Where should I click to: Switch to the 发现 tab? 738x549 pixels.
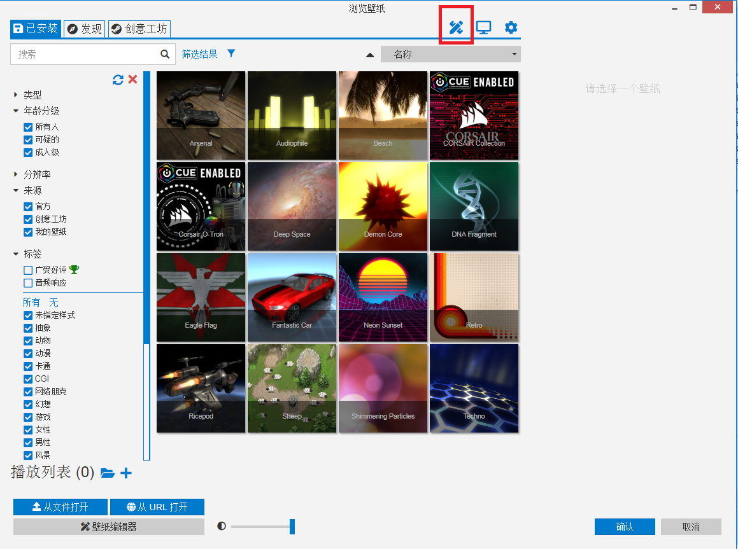click(x=84, y=29)
